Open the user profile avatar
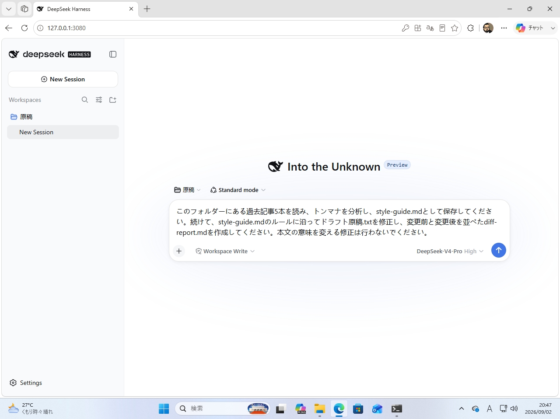 click(x=488, y=28)
